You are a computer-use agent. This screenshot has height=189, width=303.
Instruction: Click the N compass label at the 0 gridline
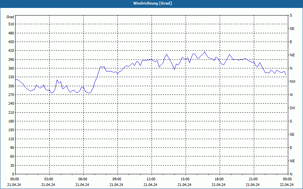[291, 174]
